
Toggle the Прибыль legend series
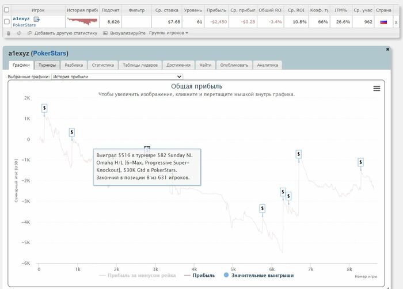(x=199, y=275)
